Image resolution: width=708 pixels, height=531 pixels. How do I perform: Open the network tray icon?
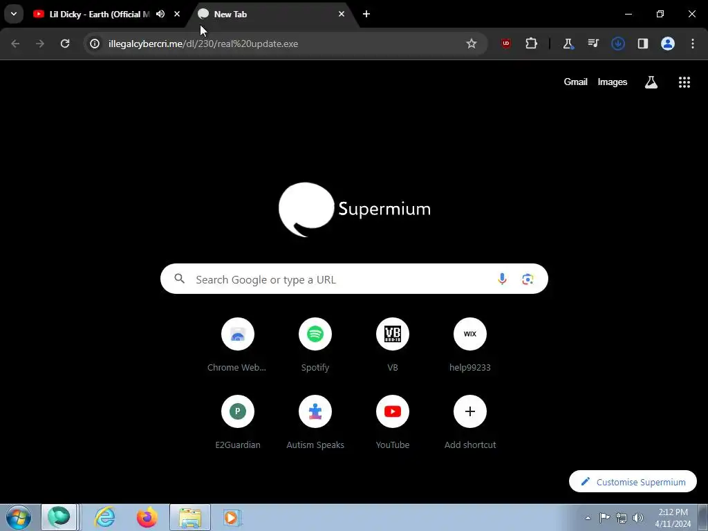pos(622,518)
